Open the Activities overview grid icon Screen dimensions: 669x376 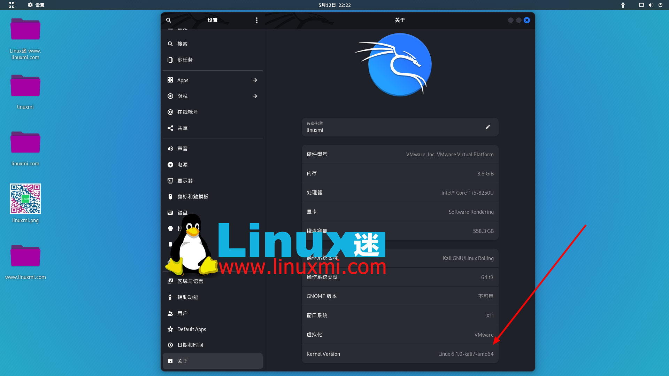[x=11, y=5]
